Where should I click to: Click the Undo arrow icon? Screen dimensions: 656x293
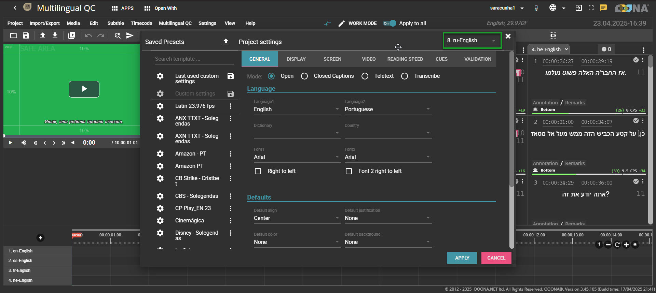tap(88, 35)
